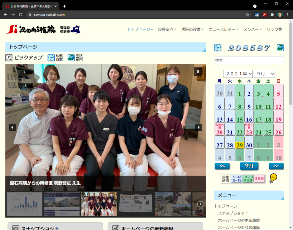Screen dimensions: 293x230
Task: Expand the メンバー navigation menu
Action: (x=252, y=30)
